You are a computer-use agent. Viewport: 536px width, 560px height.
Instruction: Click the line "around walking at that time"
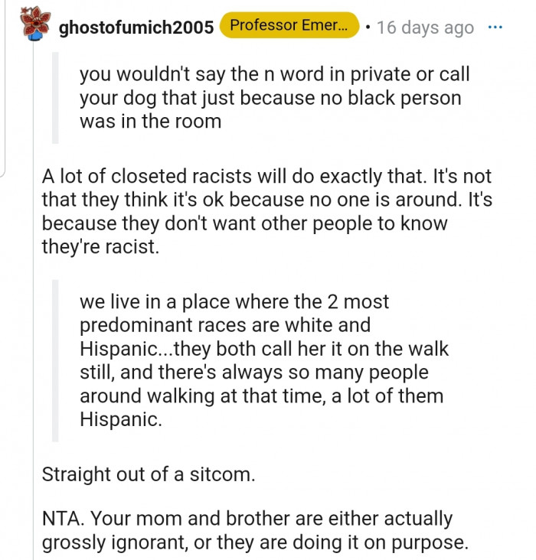[261, 396]
